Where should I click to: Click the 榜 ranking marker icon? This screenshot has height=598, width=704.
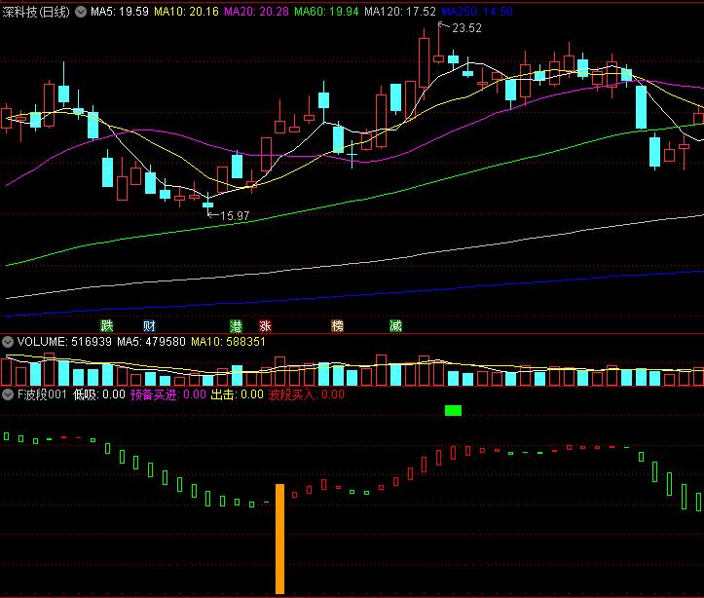337,325
